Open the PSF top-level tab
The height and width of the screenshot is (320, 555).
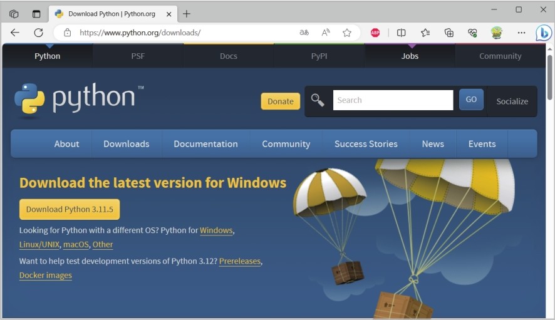(138, 56)
